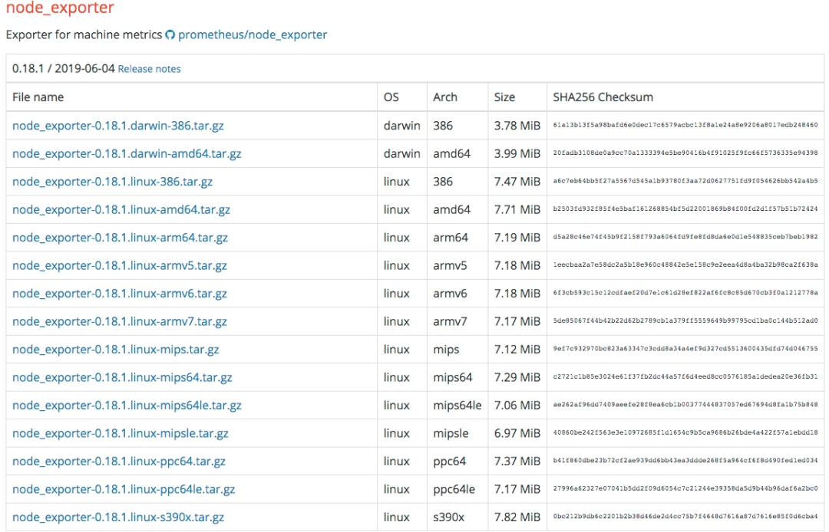Image resolution: width=829 pixels, height=532 pixels.
Task: Download node_exporter-0.18.1.darwin-386.tar.gz
Action: [118, 126]
